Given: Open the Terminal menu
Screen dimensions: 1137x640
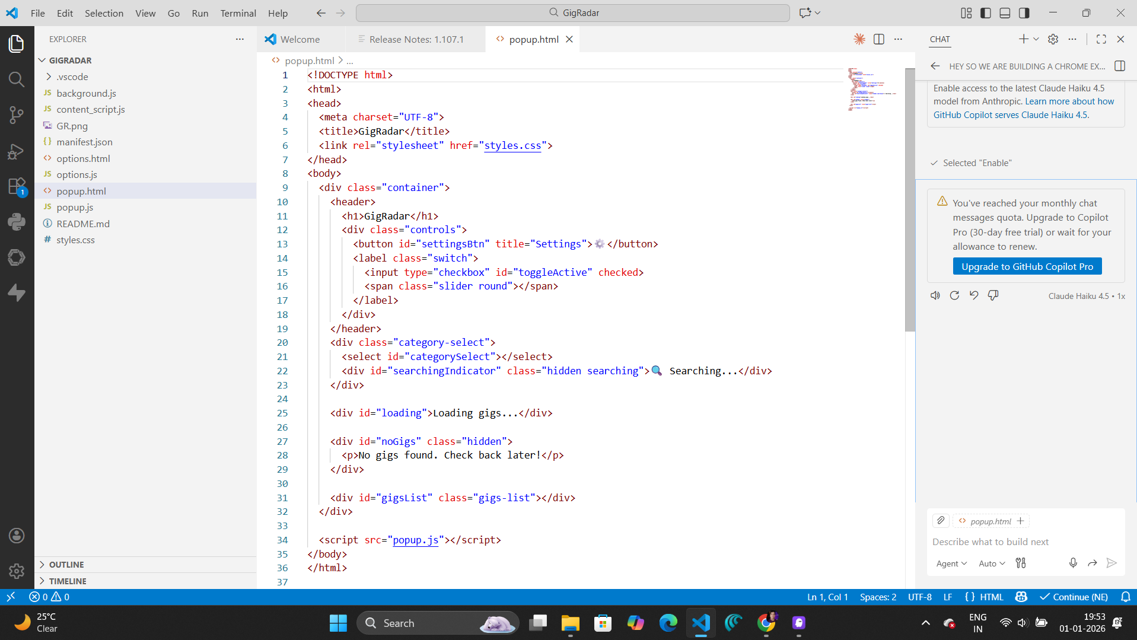Looking at the screenshot, I should [238, 13].
